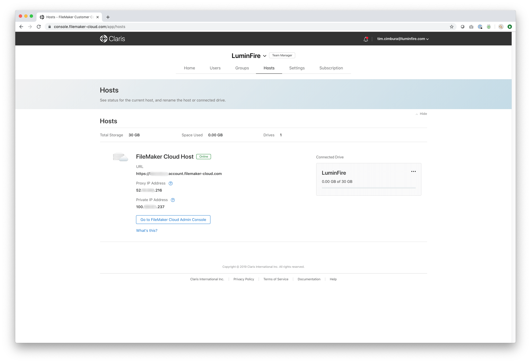
Task: Open the Private IP Address help tooltip
Action: (x=173, y=200)
